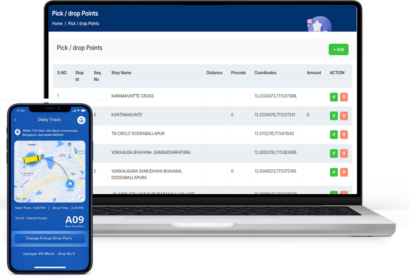Click the Coordinates column header
Viewport: 409px width, 280px height.
pyautogui.click(x=265, y=73)
